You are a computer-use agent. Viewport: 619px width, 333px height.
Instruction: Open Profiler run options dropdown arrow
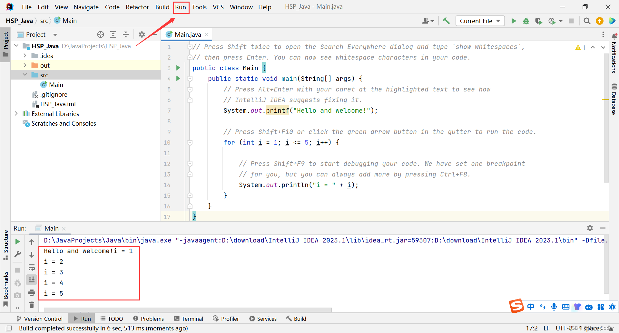tap(561, 21)
